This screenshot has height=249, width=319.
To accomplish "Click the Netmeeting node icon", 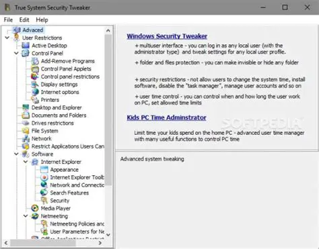I will [x=35, y=216].
